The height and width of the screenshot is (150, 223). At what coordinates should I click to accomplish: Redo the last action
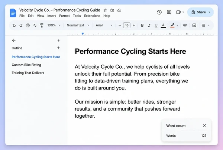click(21, 25)
